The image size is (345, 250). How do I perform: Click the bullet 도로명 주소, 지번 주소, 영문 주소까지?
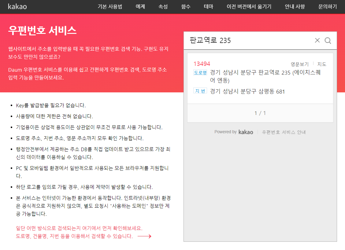(x=80, y=138)
